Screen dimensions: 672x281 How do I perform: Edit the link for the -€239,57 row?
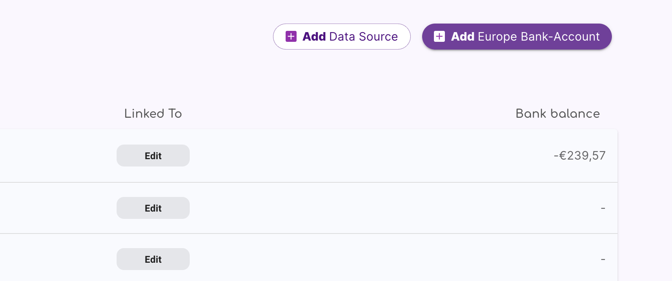[153, 156]
